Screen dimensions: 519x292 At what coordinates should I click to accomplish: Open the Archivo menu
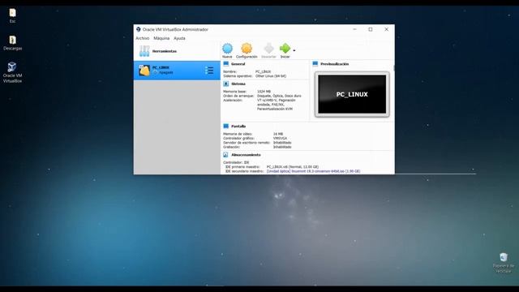143,38
